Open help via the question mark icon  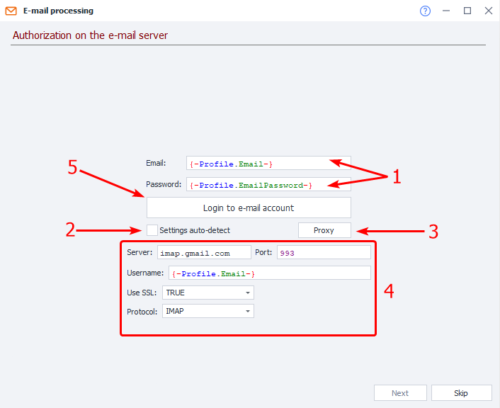coord(425,11)
